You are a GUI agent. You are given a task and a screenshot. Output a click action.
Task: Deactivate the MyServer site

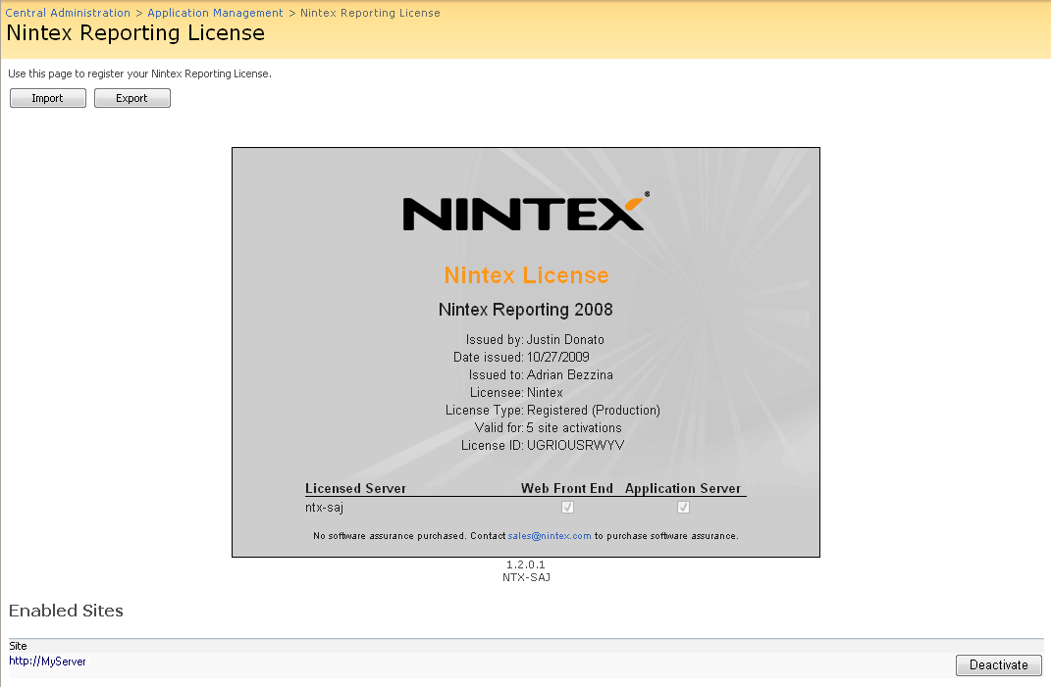coord(998,665)
